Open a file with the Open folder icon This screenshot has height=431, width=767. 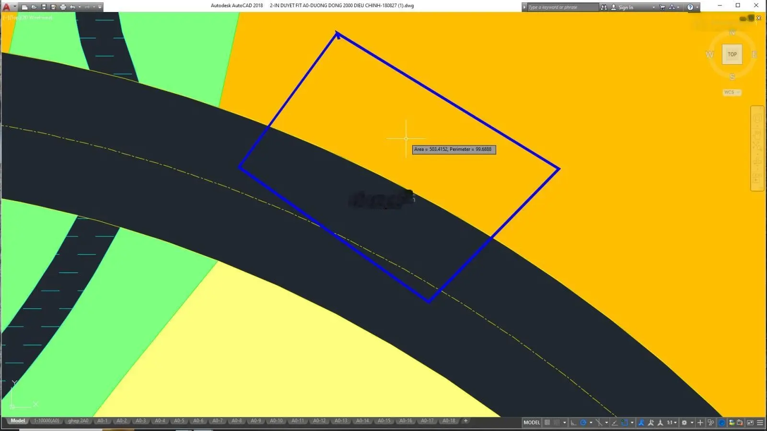34,7
